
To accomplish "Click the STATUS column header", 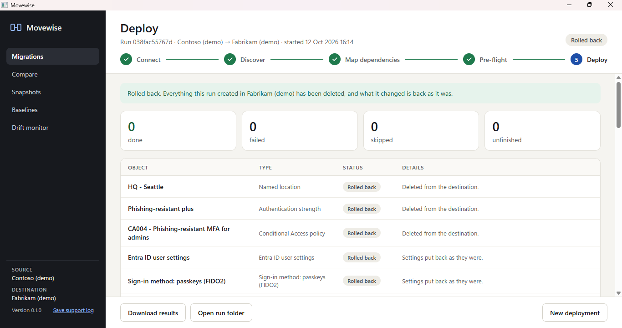I will 353,168.
